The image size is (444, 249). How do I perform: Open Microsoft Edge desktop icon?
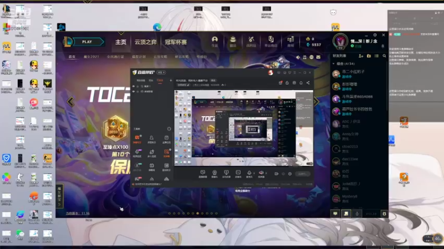tap(157, 27)
